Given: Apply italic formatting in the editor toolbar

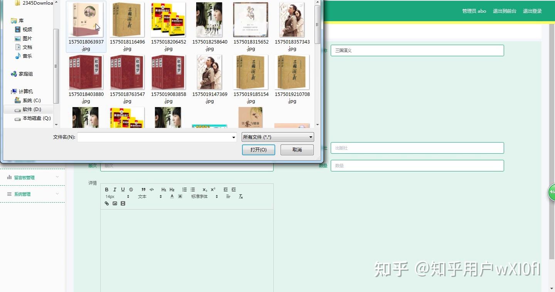Looking at the screenshot, I should tap(115, 190).
